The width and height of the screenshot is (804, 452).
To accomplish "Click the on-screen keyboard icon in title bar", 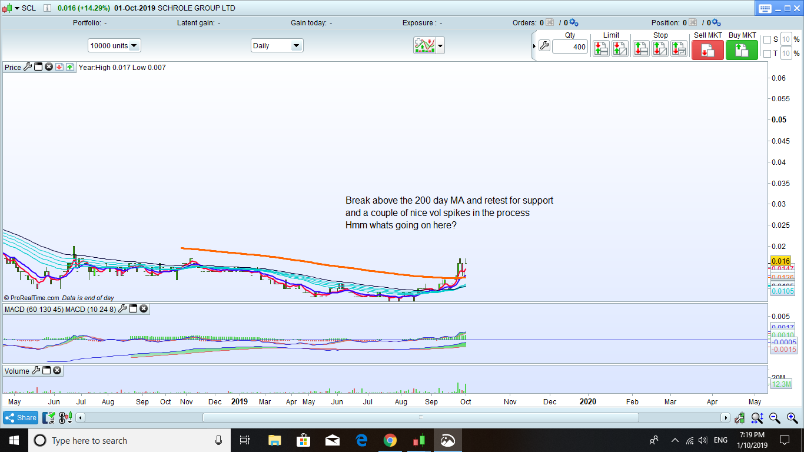I will click(765, 8).
